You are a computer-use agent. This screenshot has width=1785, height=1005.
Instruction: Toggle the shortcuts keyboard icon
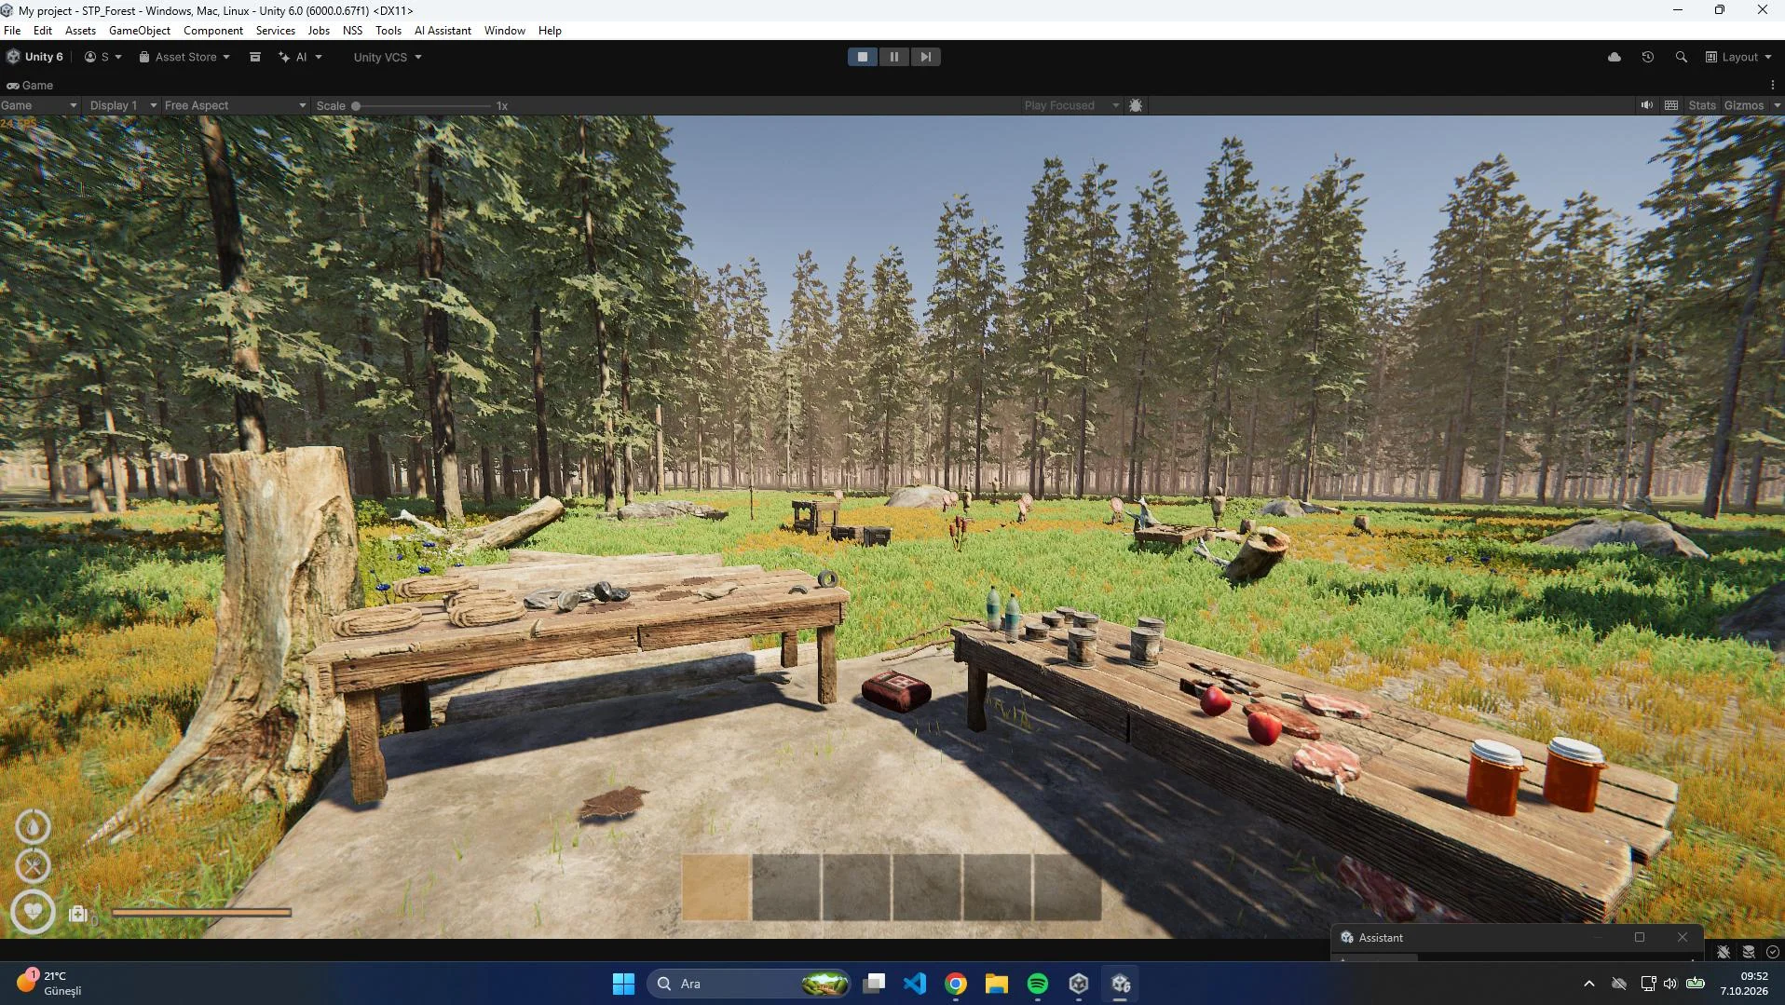[1671, 105]
